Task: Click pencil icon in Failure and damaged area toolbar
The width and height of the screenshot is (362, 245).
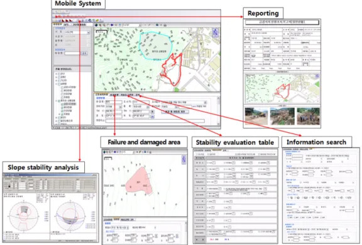Action: tap(140, 152)
